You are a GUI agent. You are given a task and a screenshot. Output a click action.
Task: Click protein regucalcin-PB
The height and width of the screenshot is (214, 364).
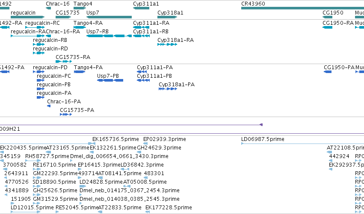53,85
